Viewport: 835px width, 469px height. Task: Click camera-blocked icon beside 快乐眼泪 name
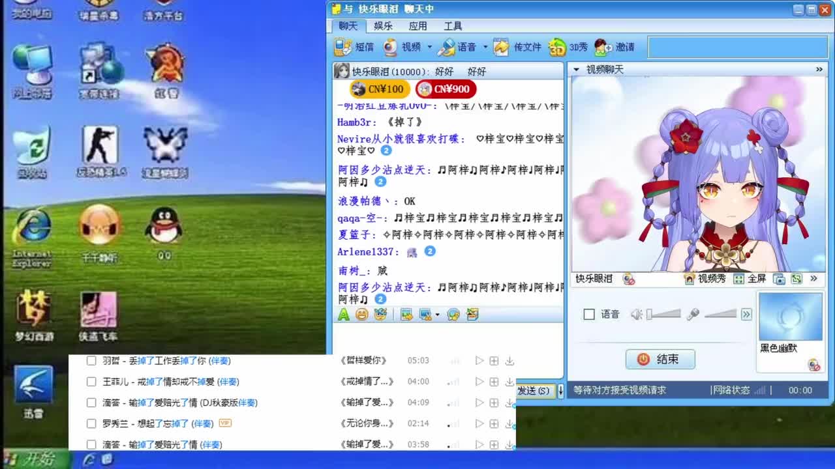628,279
